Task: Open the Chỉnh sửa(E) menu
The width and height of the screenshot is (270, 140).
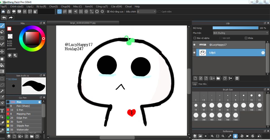Action: click(17, 7)
